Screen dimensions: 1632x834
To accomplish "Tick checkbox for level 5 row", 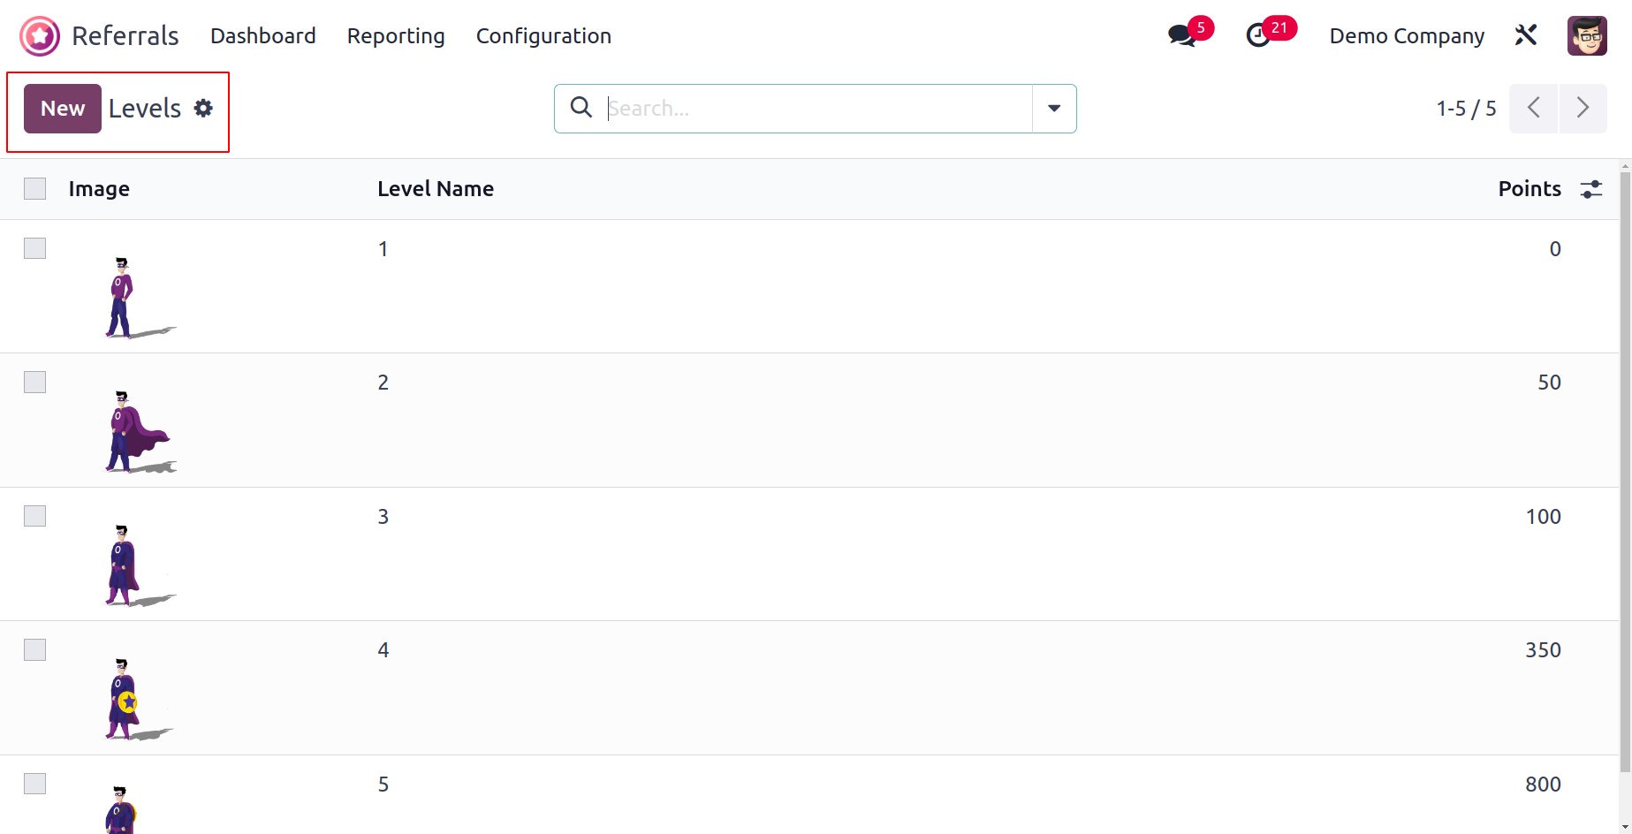I will pyautogui.click(x=34, y=784).
